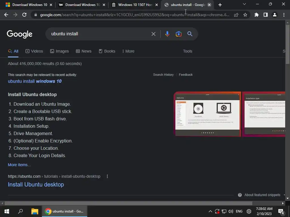The height and width of the screenshot is (217, 290).
Task: Switch to News results
Action: (84, 51)
